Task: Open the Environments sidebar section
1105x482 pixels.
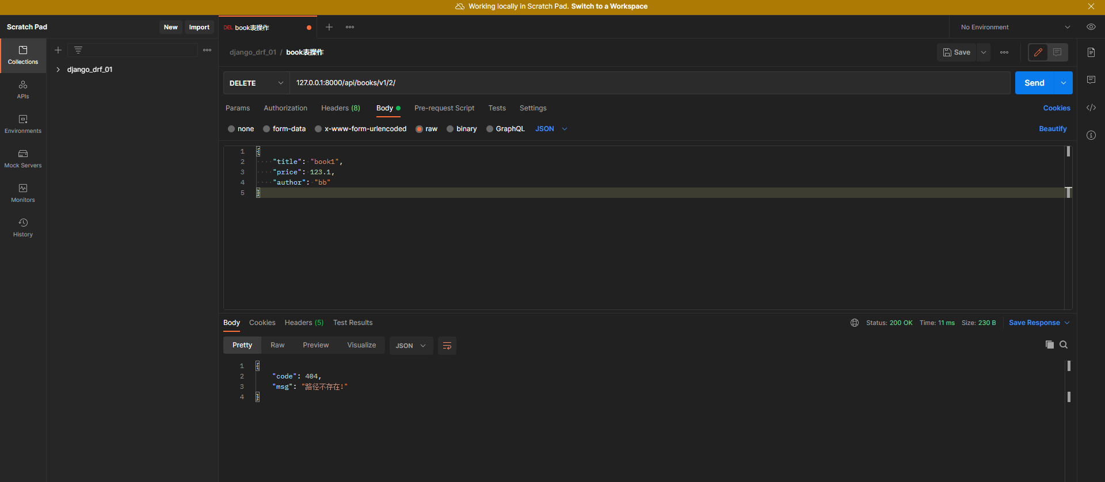Action: click(x=23, y=124)
